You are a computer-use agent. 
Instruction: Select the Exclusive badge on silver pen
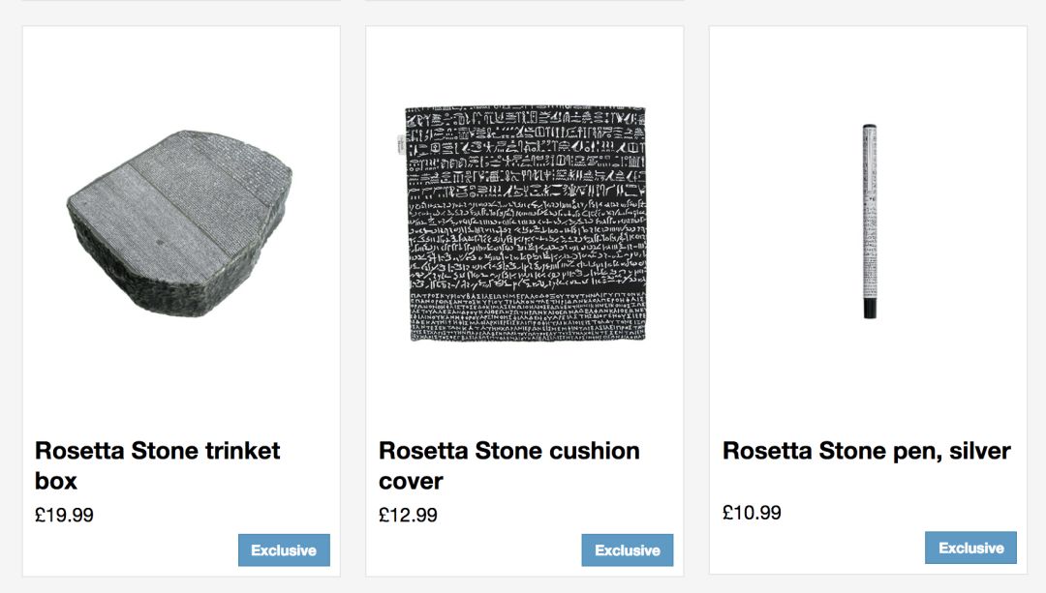tap(970, 548)
